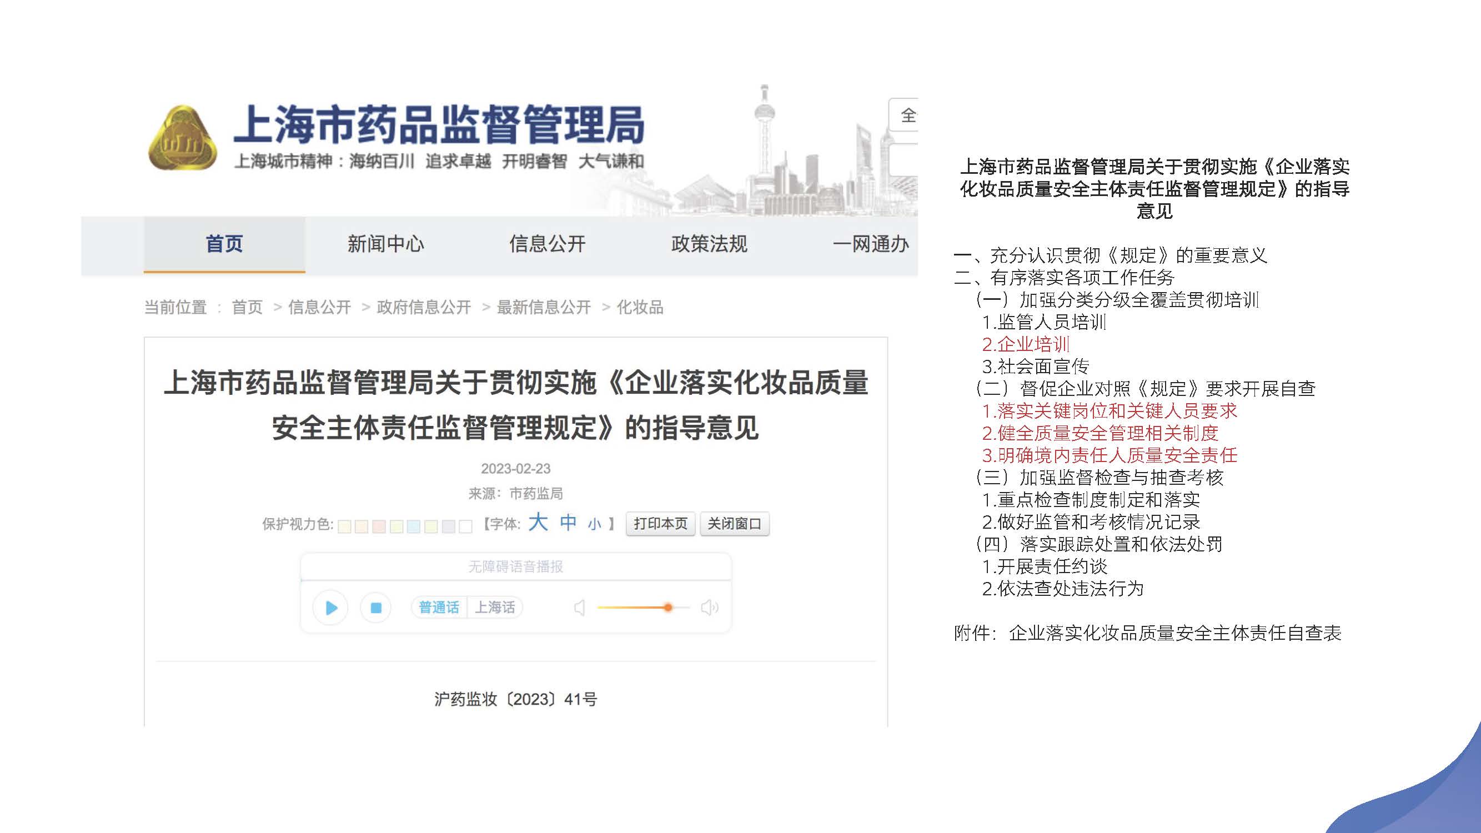Open 政府信息公开 breadcrumb link
1481x833 pixels.
pyautogui.click(x=424, y=308)
